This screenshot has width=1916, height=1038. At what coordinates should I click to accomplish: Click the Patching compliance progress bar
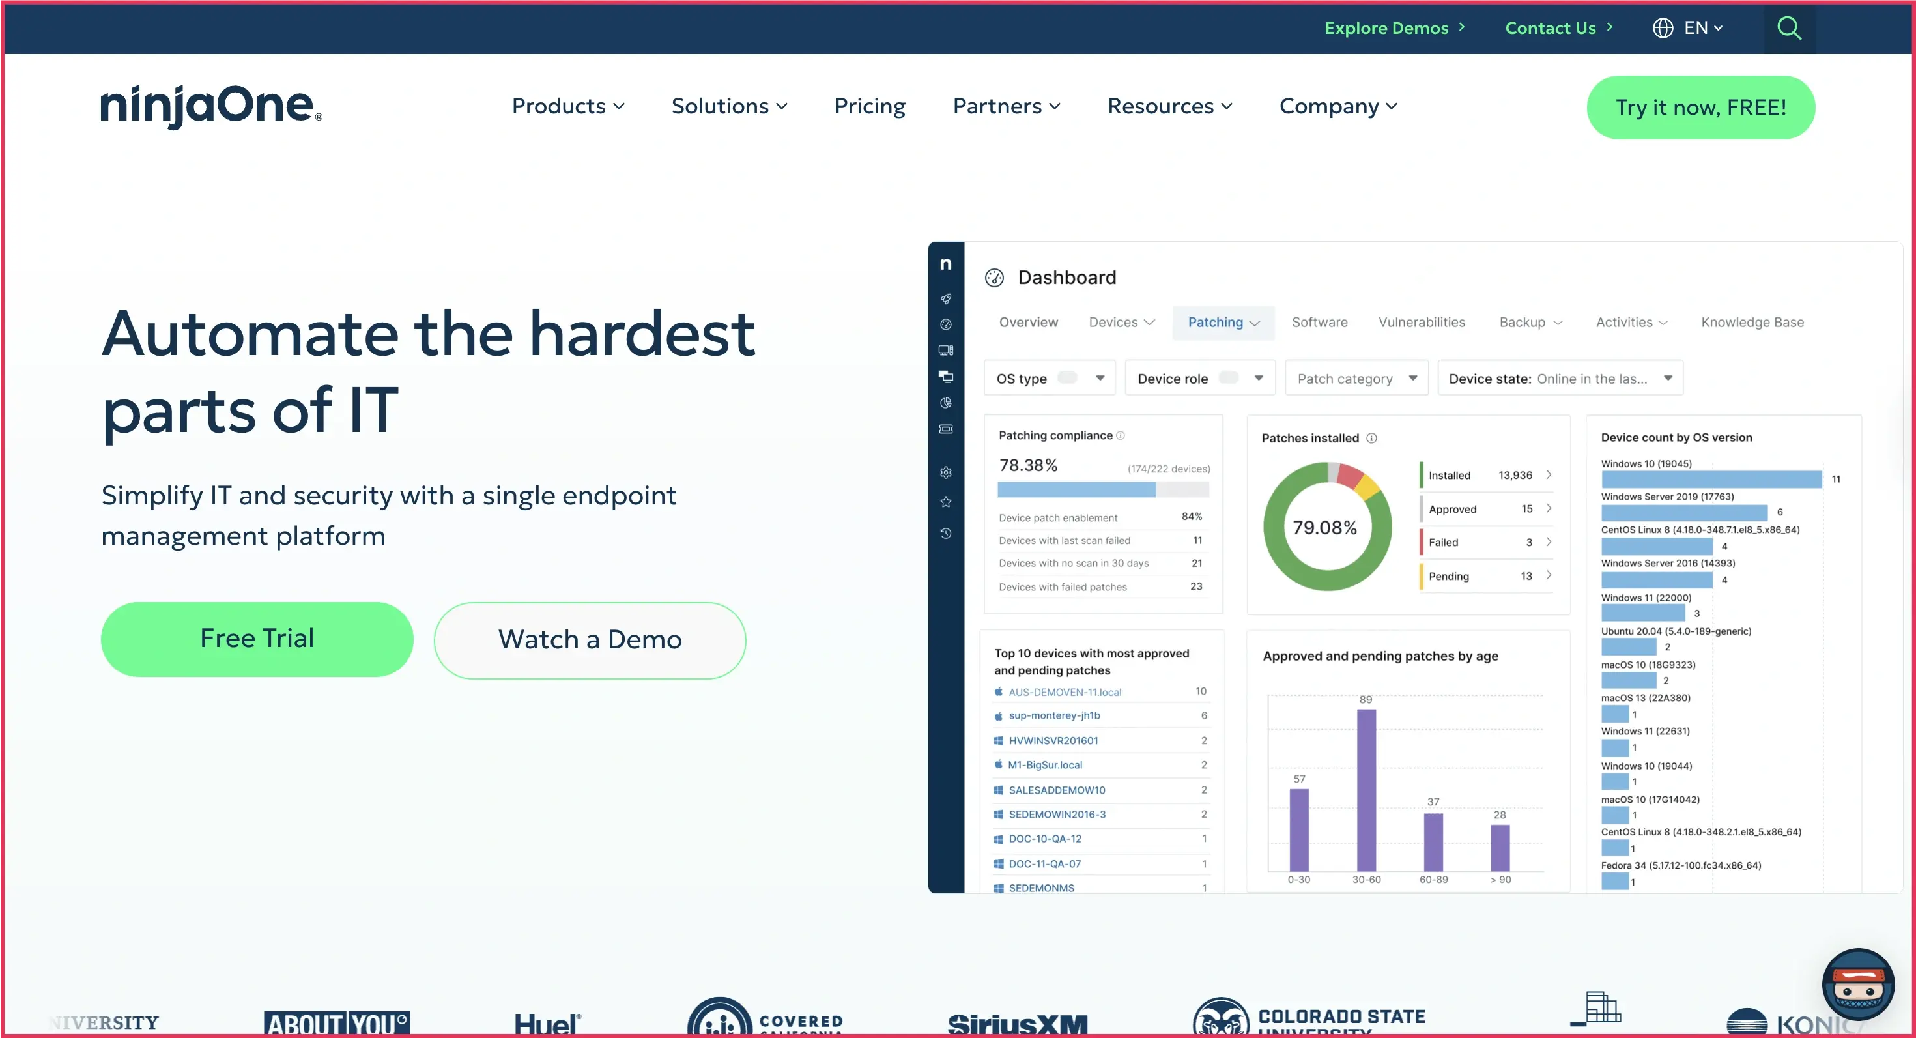click(x=1102, y=489)
